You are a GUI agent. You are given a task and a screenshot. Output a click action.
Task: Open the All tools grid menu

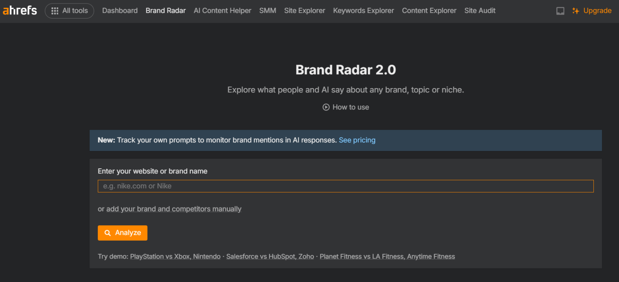coord(70,11)
